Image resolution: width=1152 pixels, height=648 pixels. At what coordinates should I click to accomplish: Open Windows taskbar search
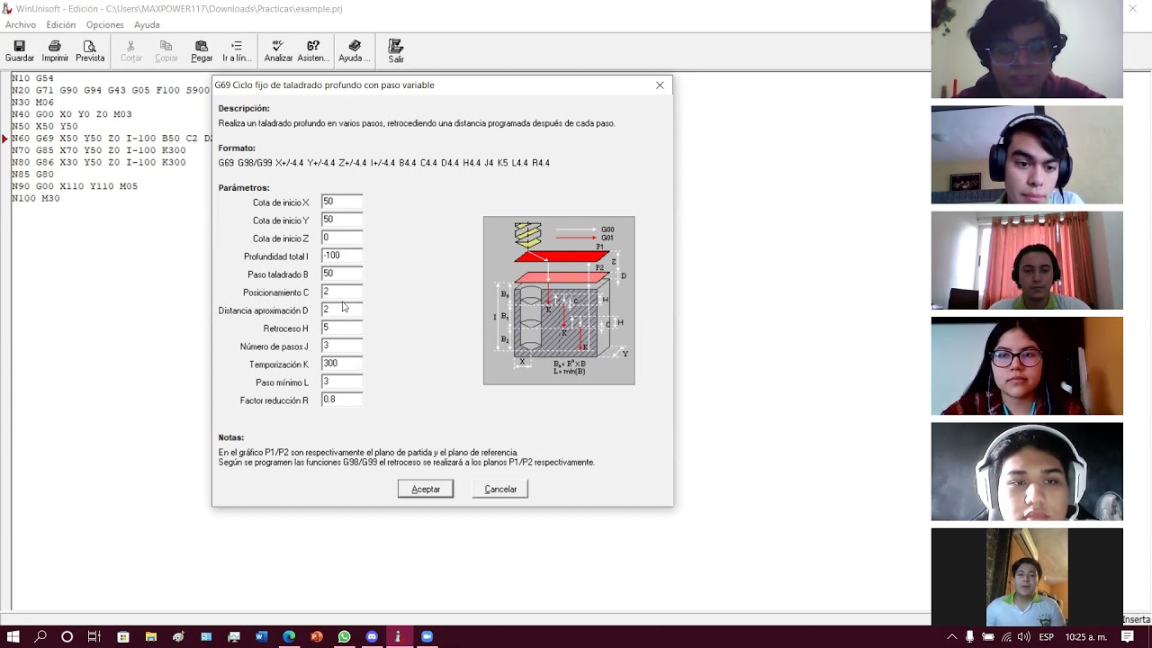tap(40, 637)
